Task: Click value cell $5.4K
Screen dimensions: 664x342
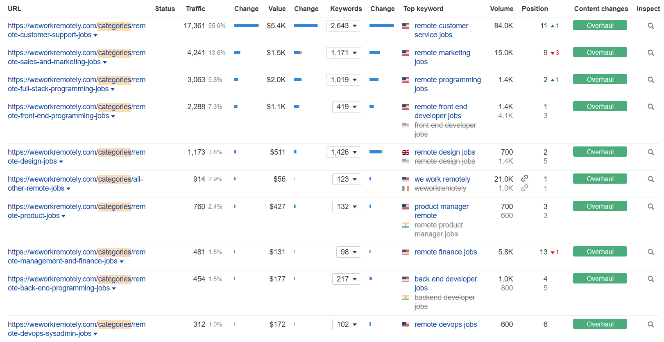Action: click(x=276, y=26)
